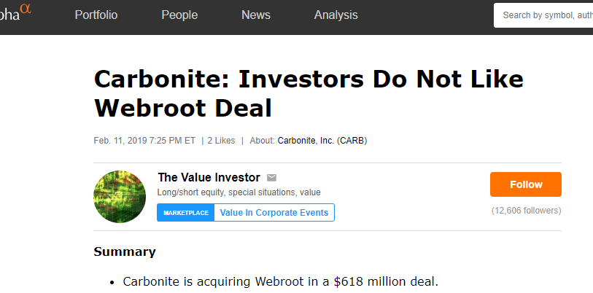Click the Feb. 11, 2019 publication date
593x293 pixels.
(x=144, y=141)
